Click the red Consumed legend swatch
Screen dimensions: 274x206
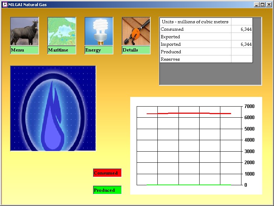(107, 173)
